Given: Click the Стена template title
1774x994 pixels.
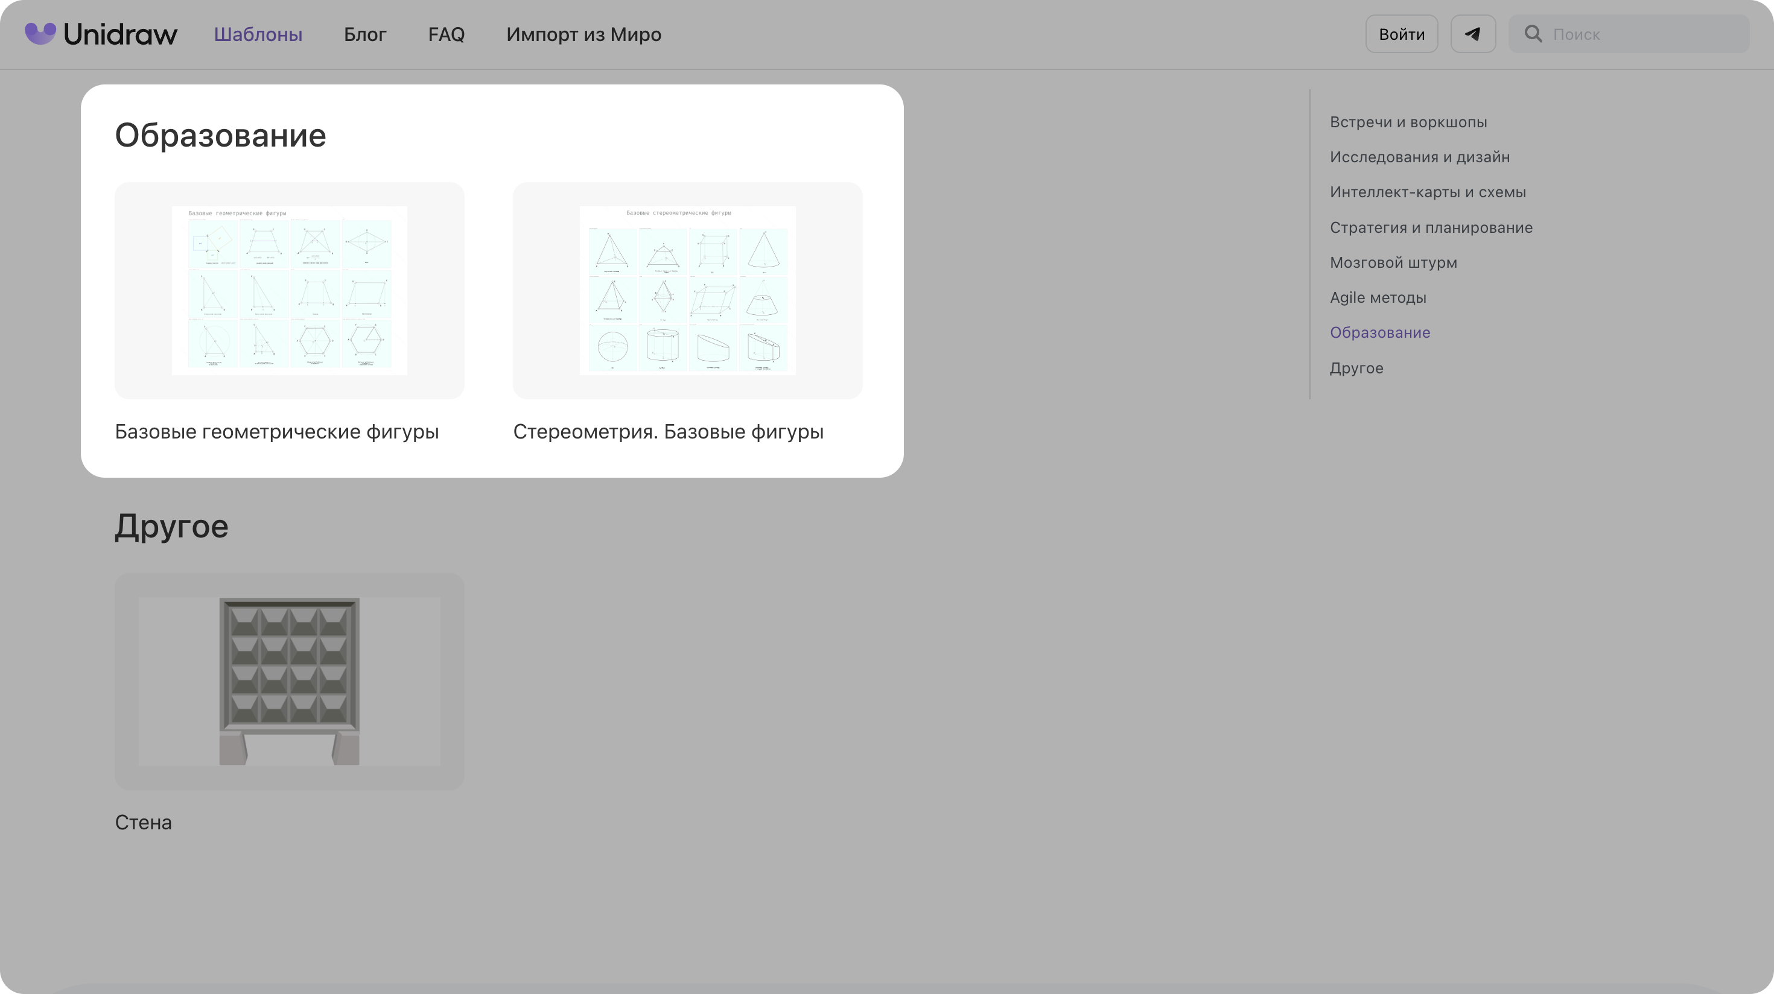Looking at the screenshot, I should [143, 822].
